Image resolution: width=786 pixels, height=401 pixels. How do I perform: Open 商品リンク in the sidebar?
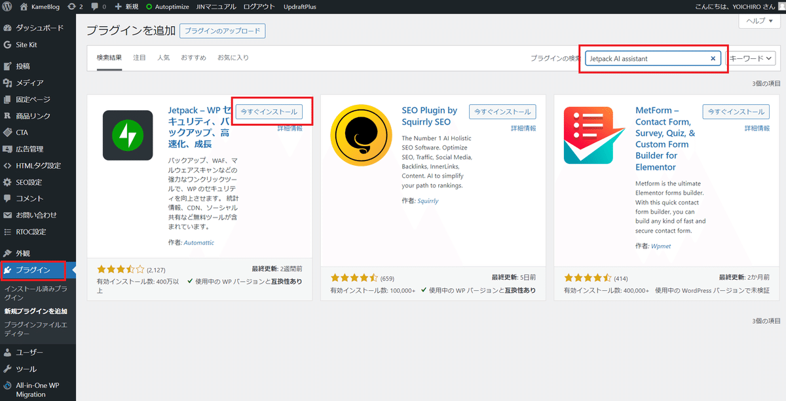pos(38,116)
